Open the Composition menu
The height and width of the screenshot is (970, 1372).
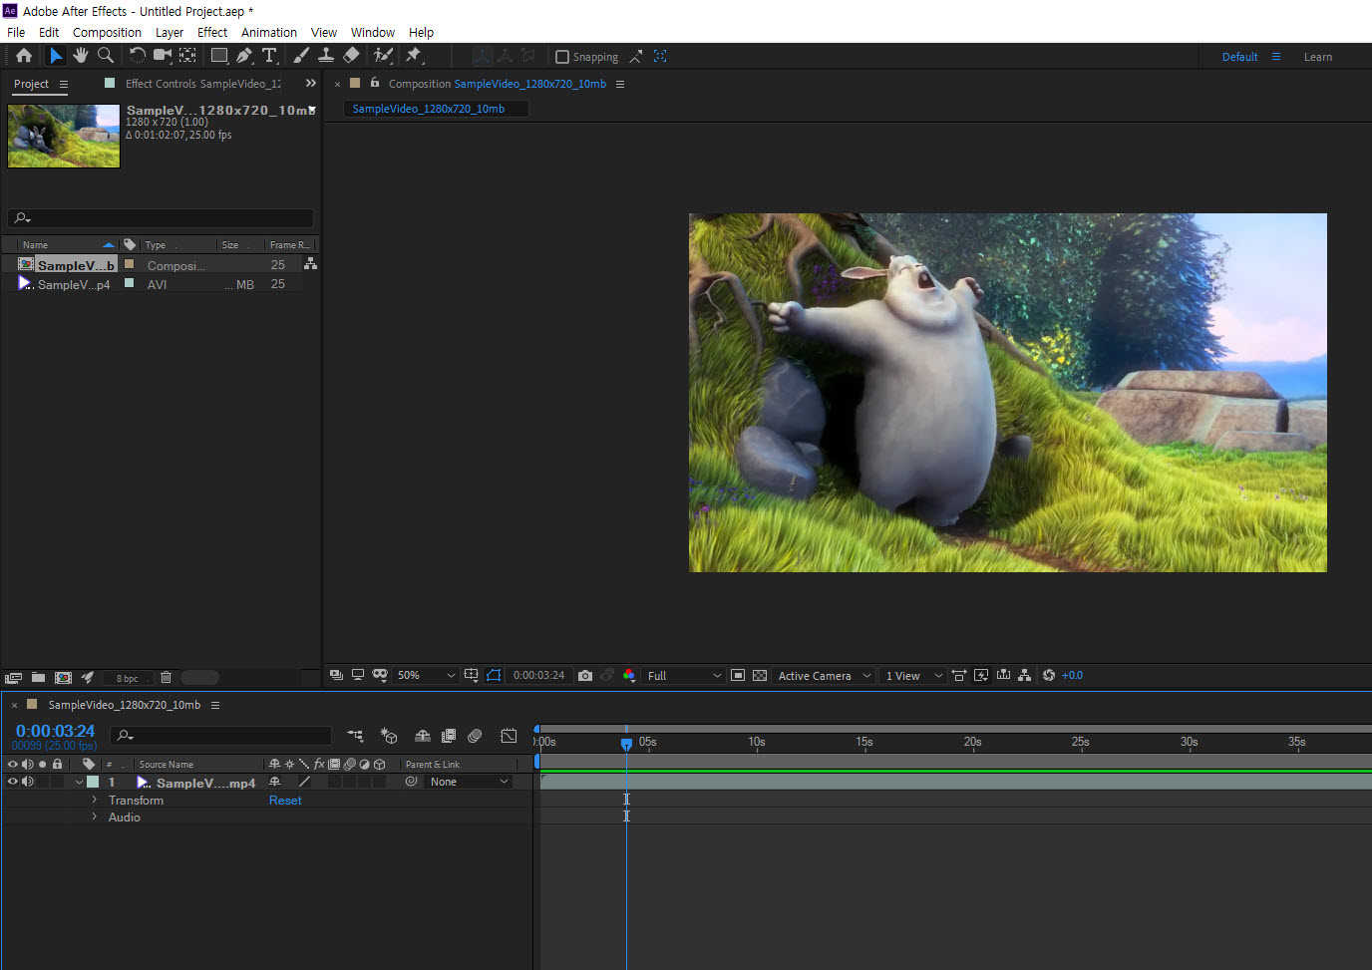click(x=107, y=32)
